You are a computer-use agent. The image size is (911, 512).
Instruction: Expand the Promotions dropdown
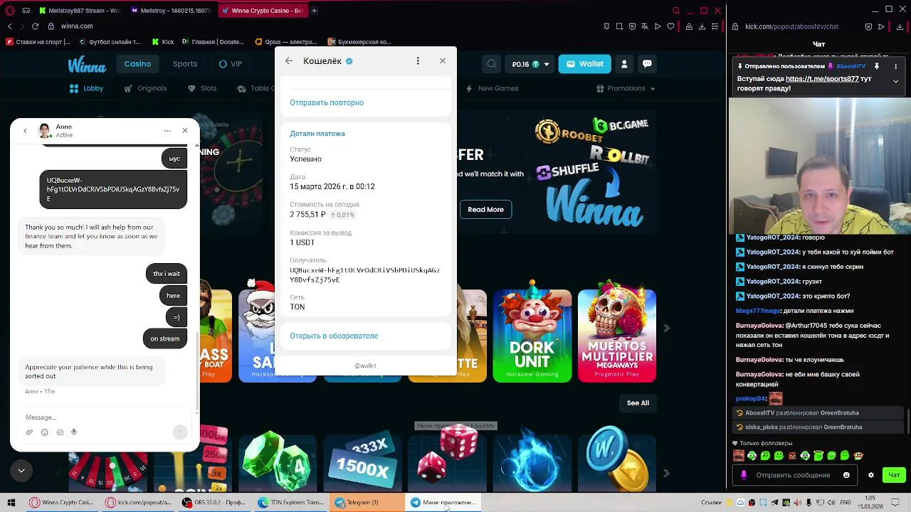click(626, 88)
